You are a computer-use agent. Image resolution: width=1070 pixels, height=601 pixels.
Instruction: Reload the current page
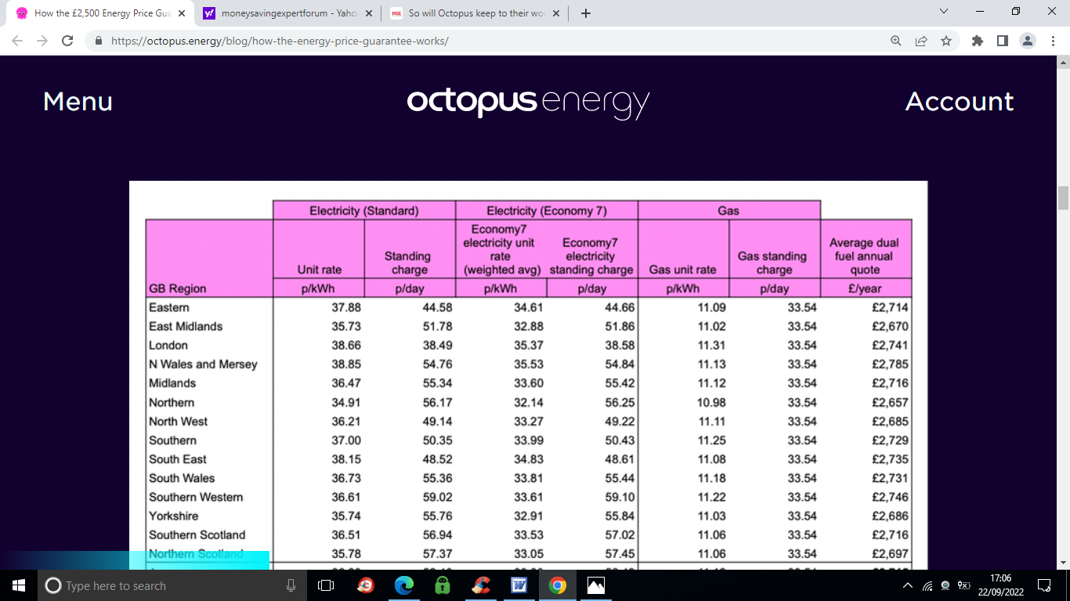[x=67, y=41]
